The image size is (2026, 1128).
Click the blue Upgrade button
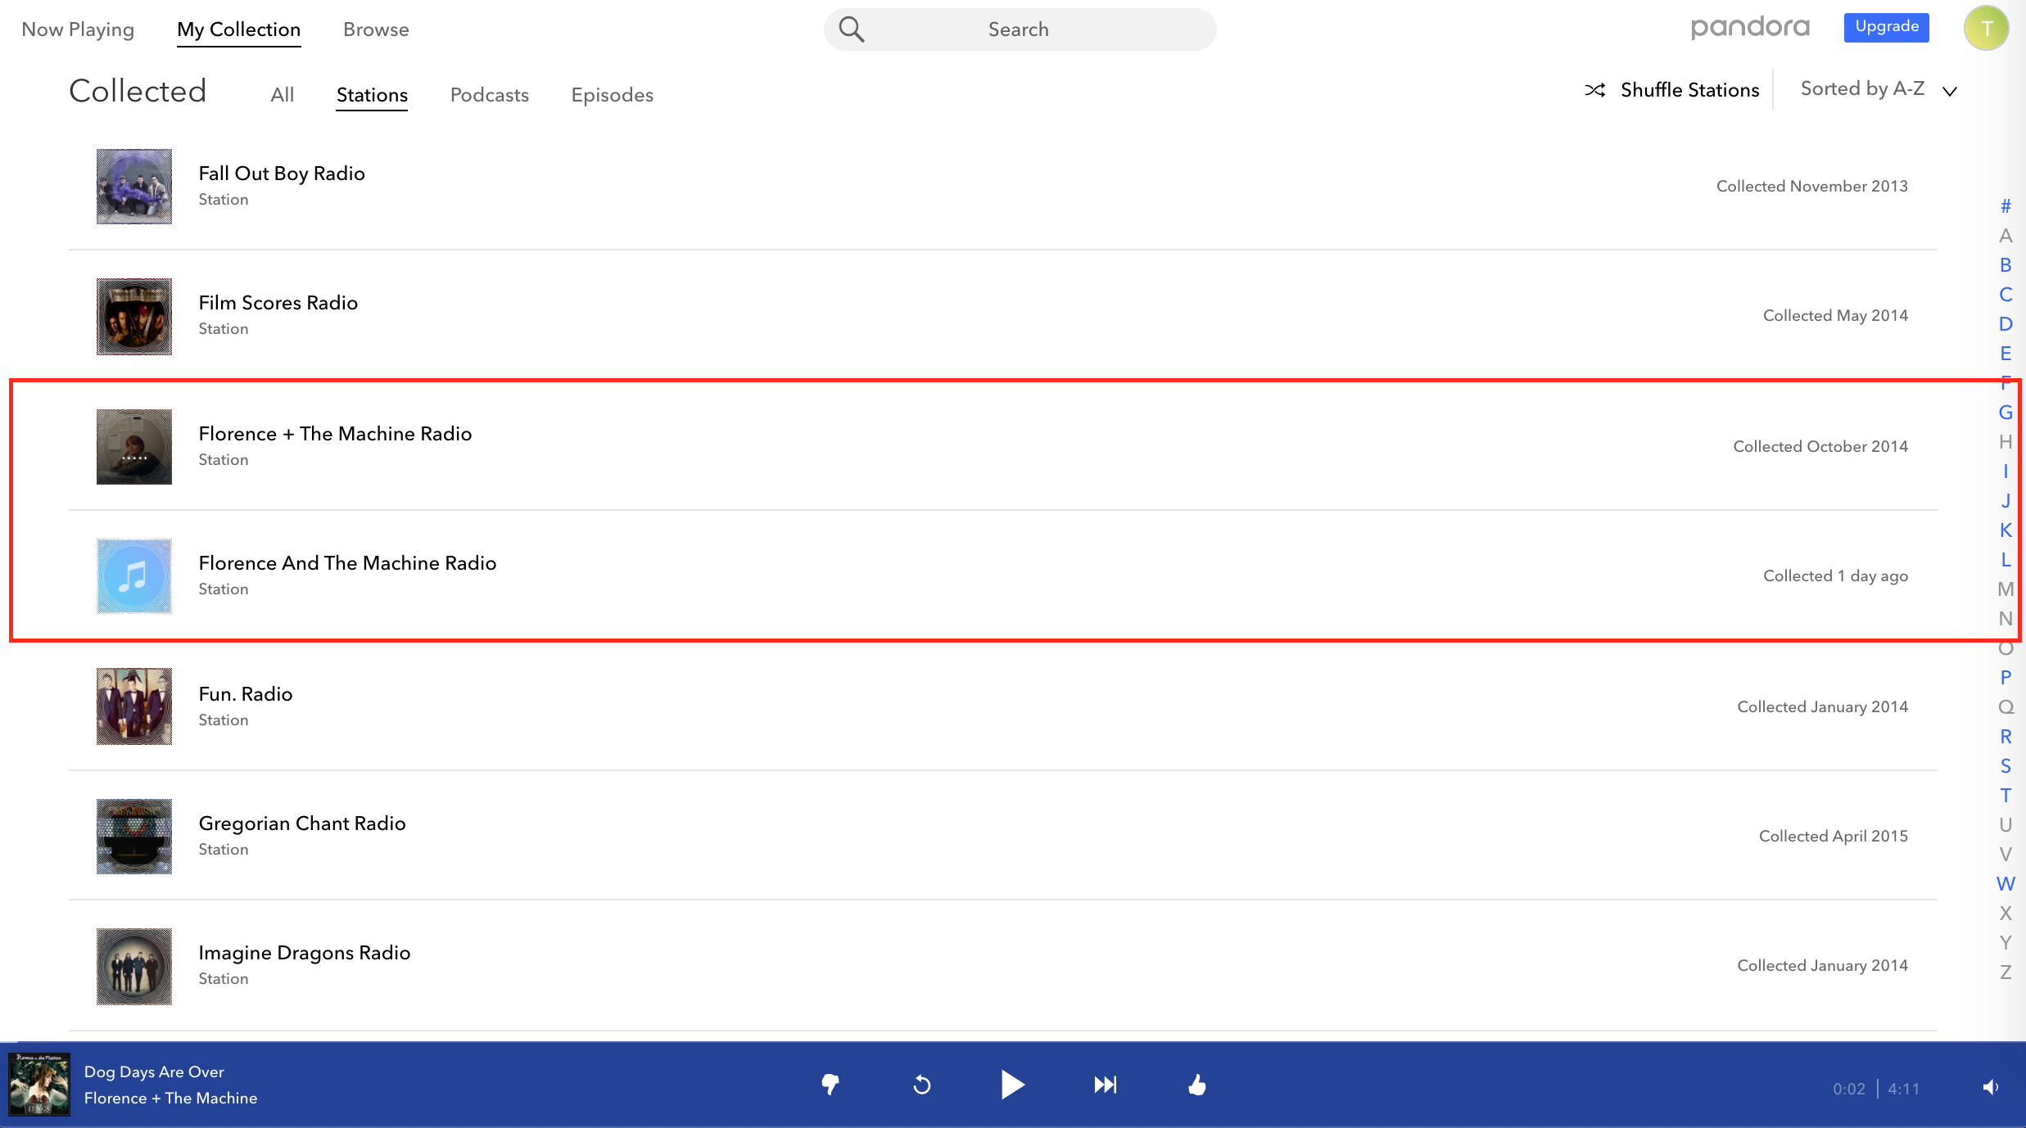(x=1886, y=26)
